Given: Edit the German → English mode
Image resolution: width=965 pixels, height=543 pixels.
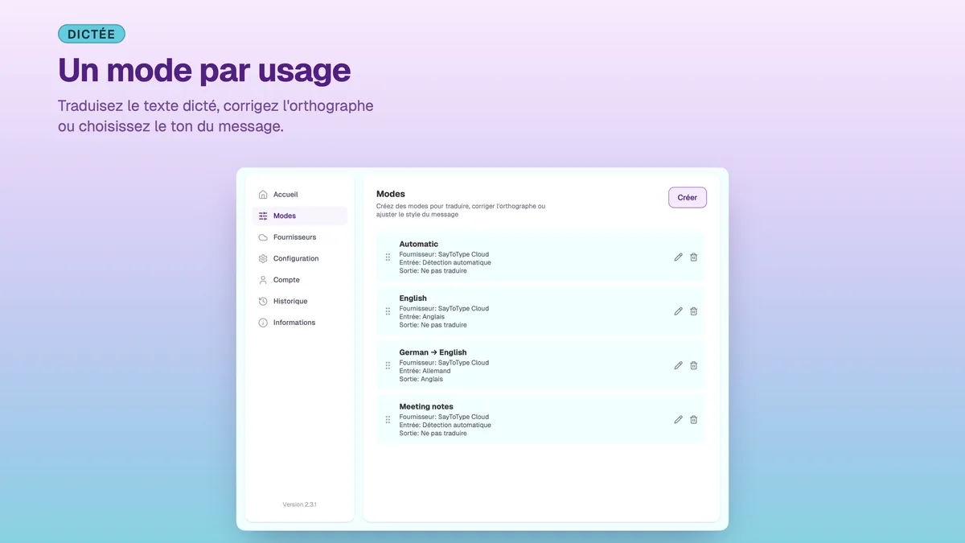Looking at the screenshot, I should (x=678, y=365).
